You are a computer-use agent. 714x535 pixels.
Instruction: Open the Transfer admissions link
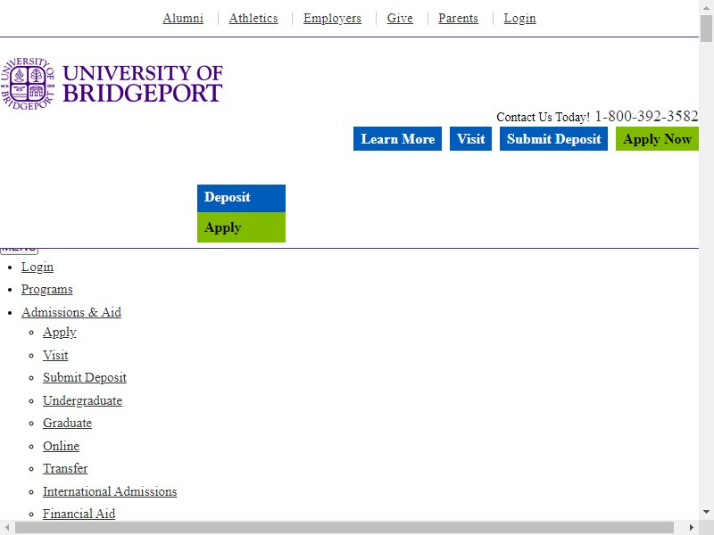point(65,469)
